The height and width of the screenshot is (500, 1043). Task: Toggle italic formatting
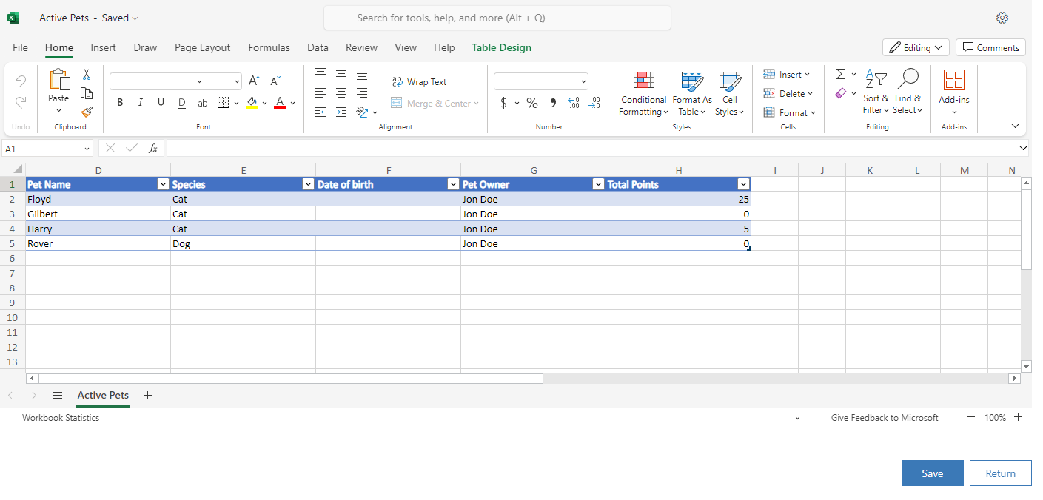point(140,103)
